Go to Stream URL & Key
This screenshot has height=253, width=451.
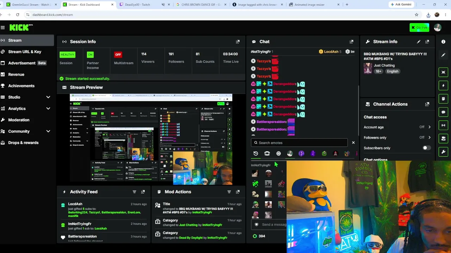[27, 52]
